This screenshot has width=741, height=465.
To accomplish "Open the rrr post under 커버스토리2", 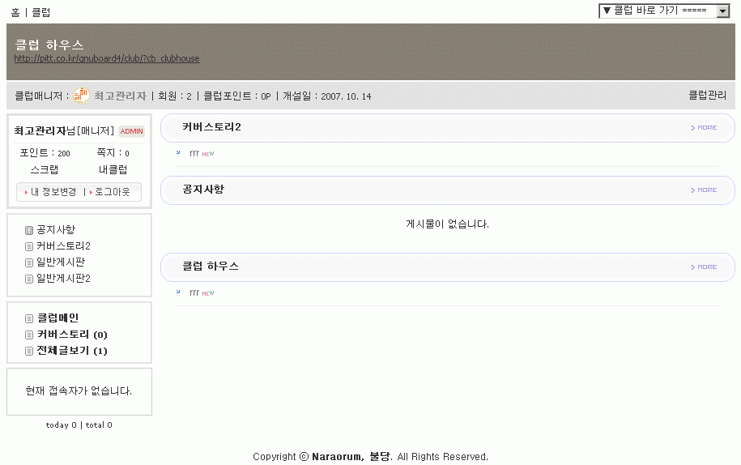I will click(194, 153).
